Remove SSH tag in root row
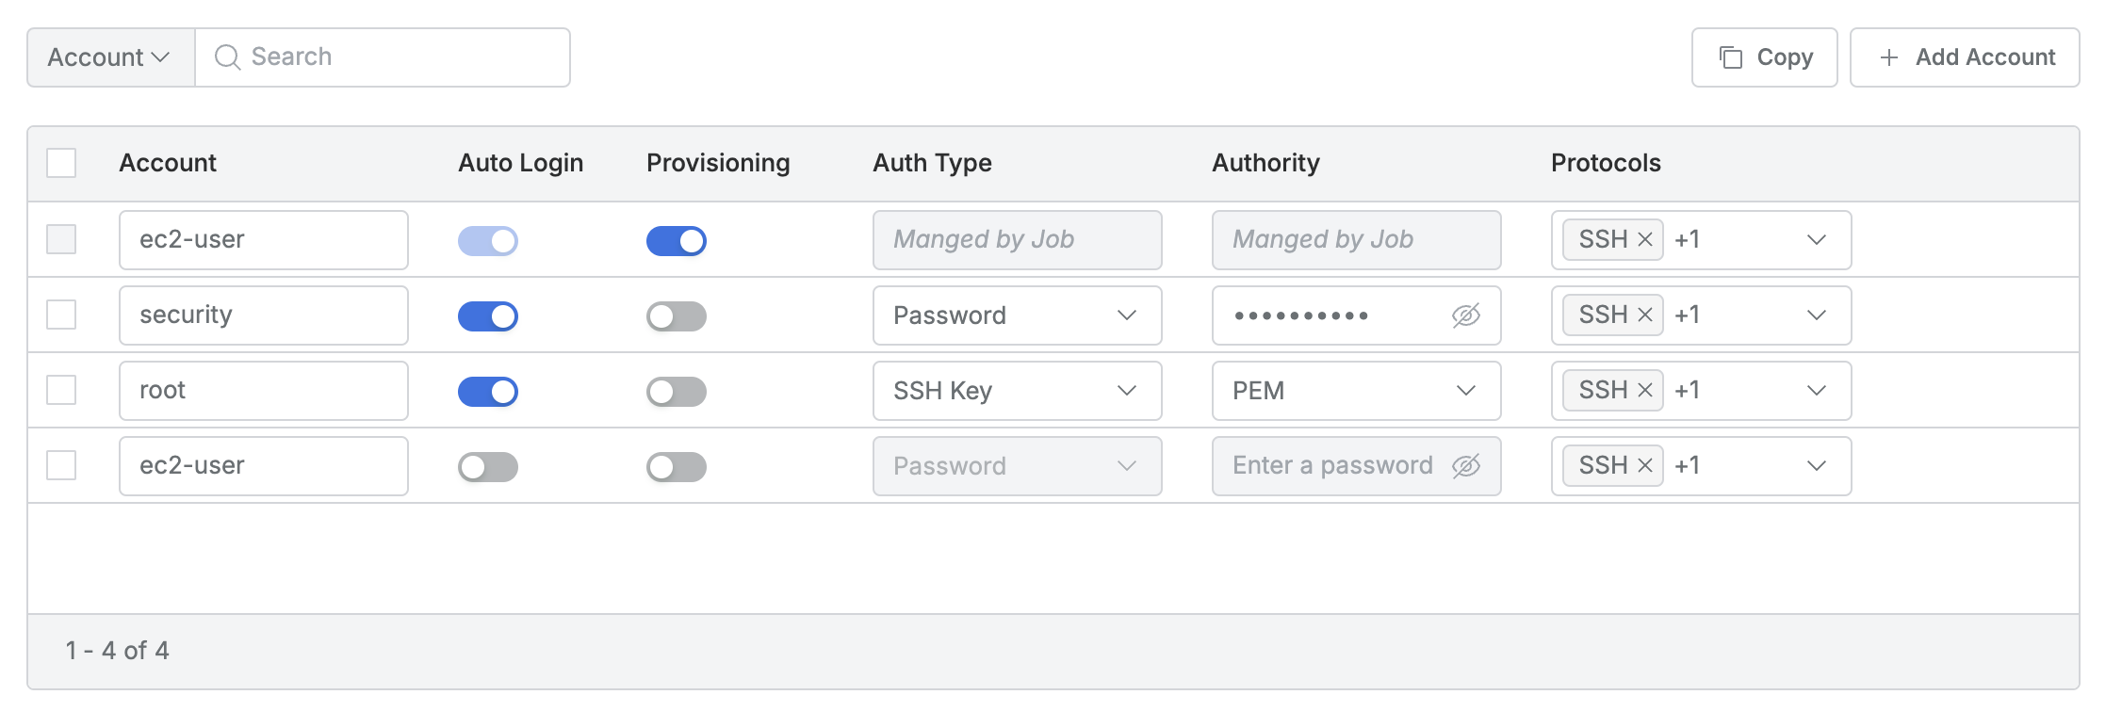The image size is (2122, 727). point(1645,390)
